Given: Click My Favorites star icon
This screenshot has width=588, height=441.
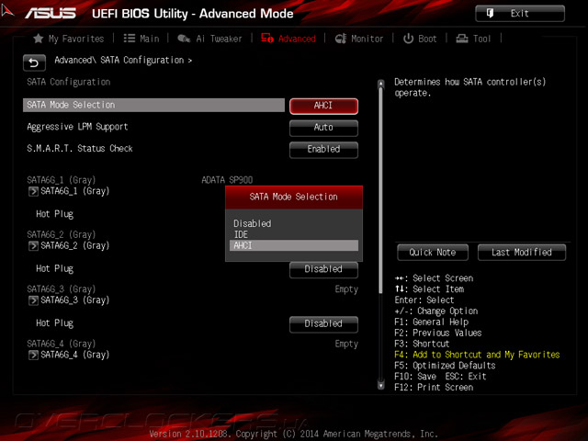Looking at the screenshot, I should (x=39, y=39).
